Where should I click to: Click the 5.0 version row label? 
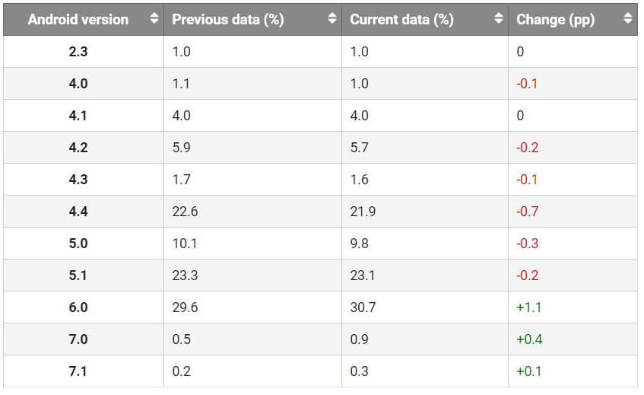(x=78, y=244)
